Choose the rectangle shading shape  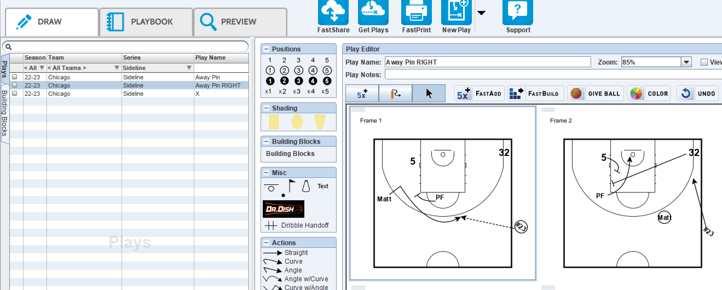click(x=274, y=122)
